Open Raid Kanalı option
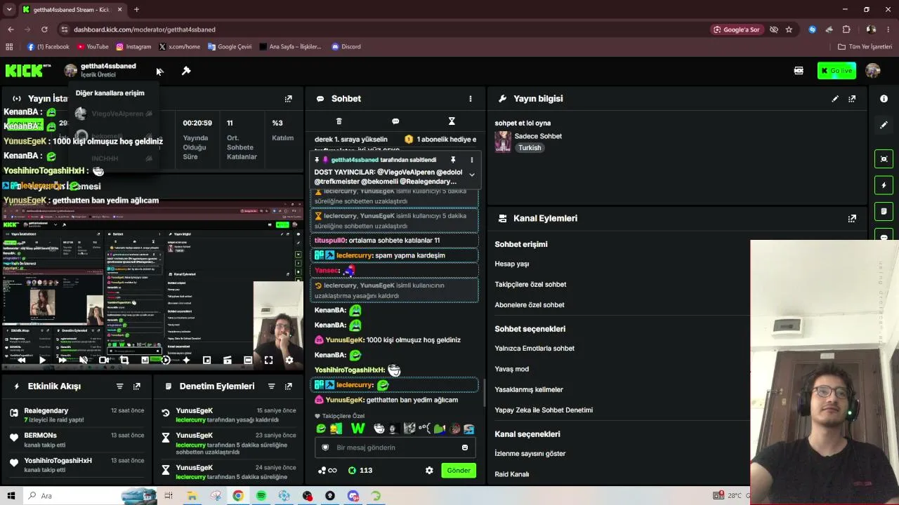 (x=512, y=474)
